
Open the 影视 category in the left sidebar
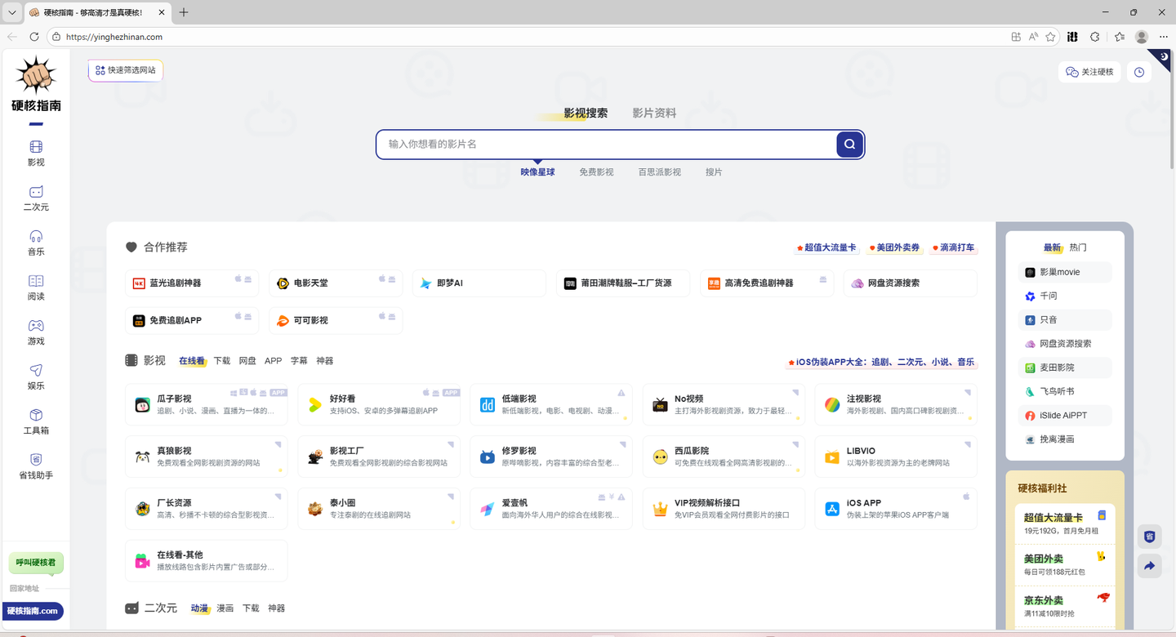(x=36, y=153)
